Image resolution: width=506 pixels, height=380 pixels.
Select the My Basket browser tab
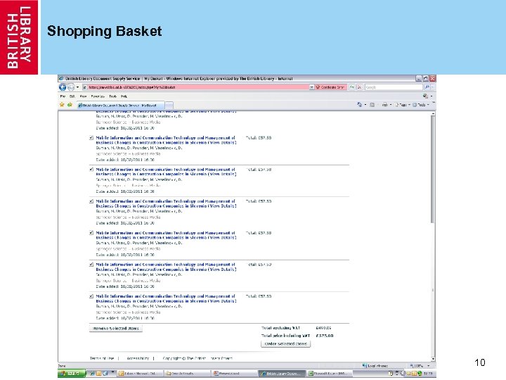(120, 106)
